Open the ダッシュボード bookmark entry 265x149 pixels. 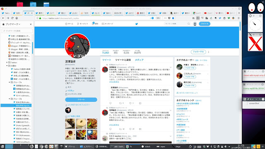pos(19,43)
